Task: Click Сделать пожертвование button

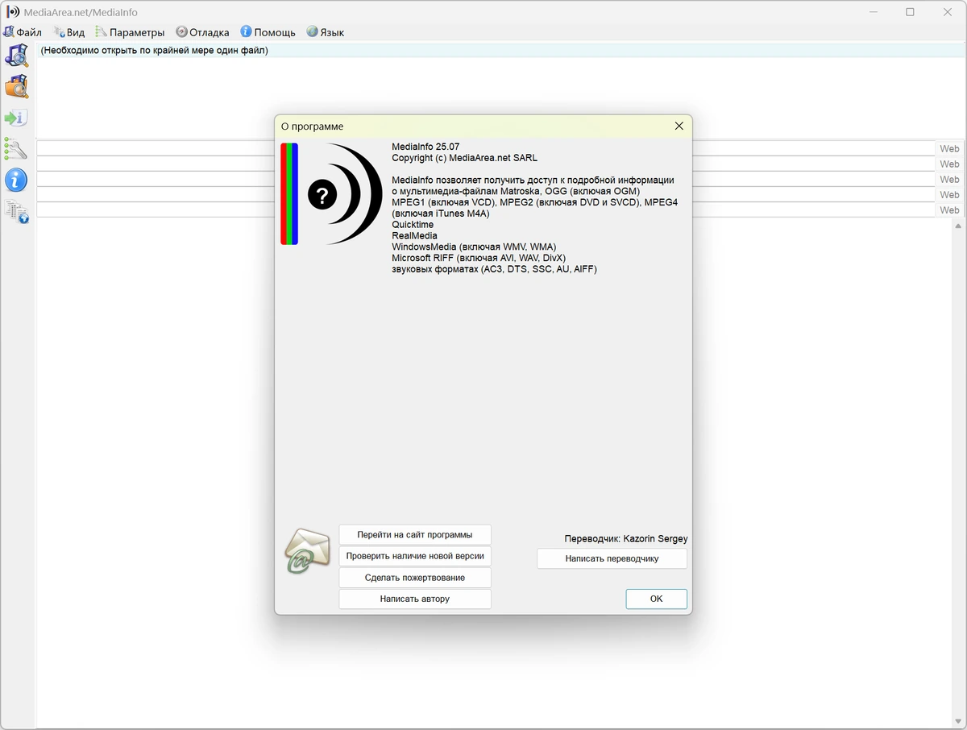Action: (x=415, y=578)
